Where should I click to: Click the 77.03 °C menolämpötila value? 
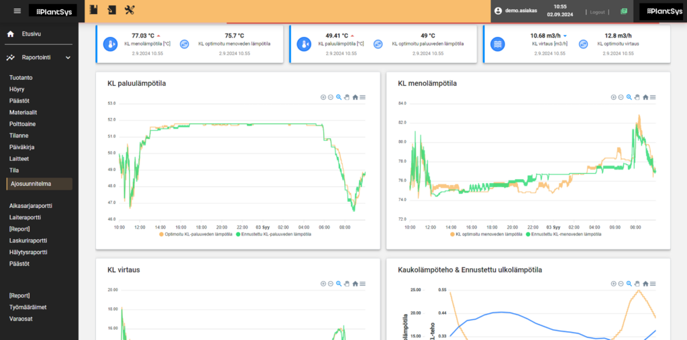click(143, 36)
